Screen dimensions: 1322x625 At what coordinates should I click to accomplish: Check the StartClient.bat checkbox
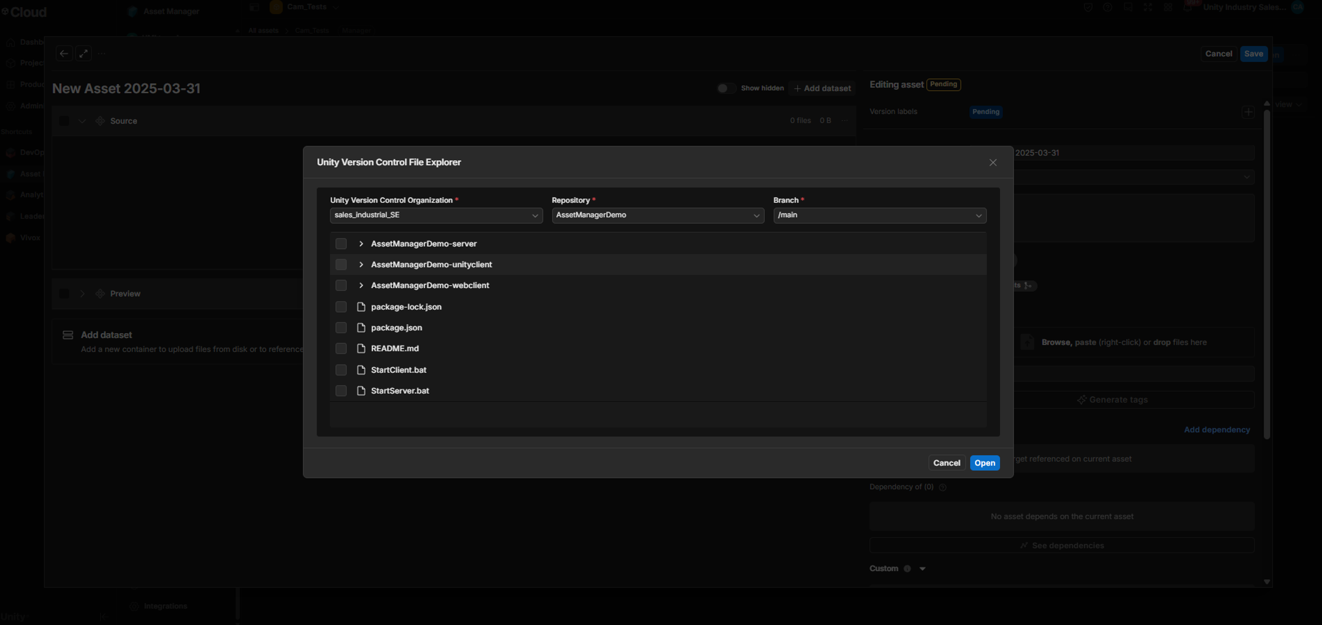341,370
